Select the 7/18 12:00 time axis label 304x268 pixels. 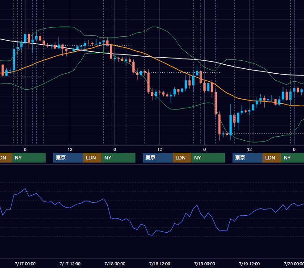tap(160, 264)
